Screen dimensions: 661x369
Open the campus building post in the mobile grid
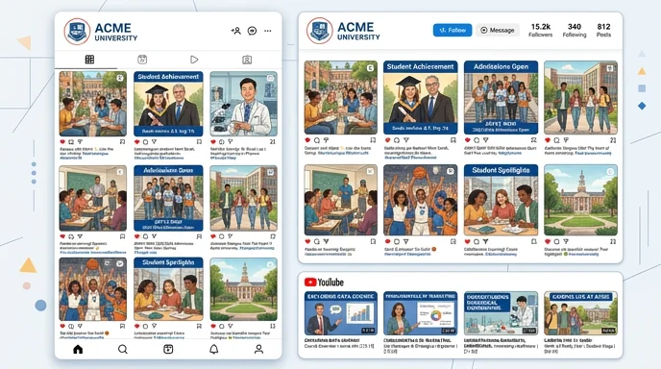point(244,289)
